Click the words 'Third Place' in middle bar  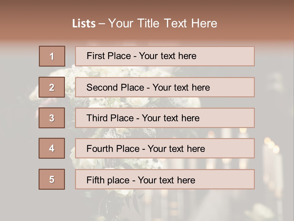pos(110,118)
